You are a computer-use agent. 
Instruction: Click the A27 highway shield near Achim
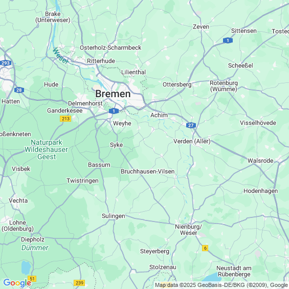tap(191, 125)
